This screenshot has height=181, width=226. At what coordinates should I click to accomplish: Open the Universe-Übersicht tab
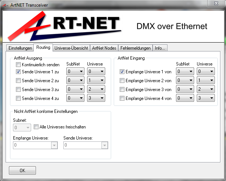(x=71, y=48)
